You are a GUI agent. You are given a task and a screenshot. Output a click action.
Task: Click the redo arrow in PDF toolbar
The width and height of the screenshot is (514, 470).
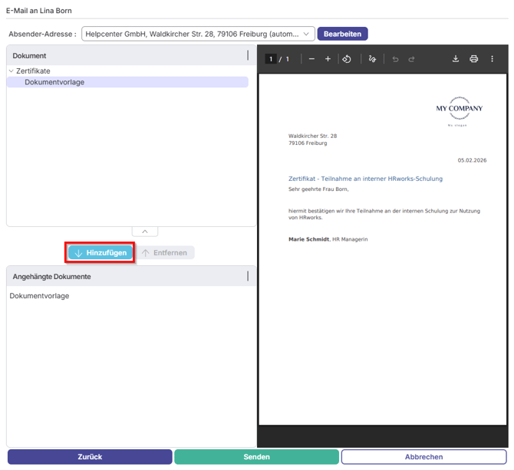pos(412,59)
